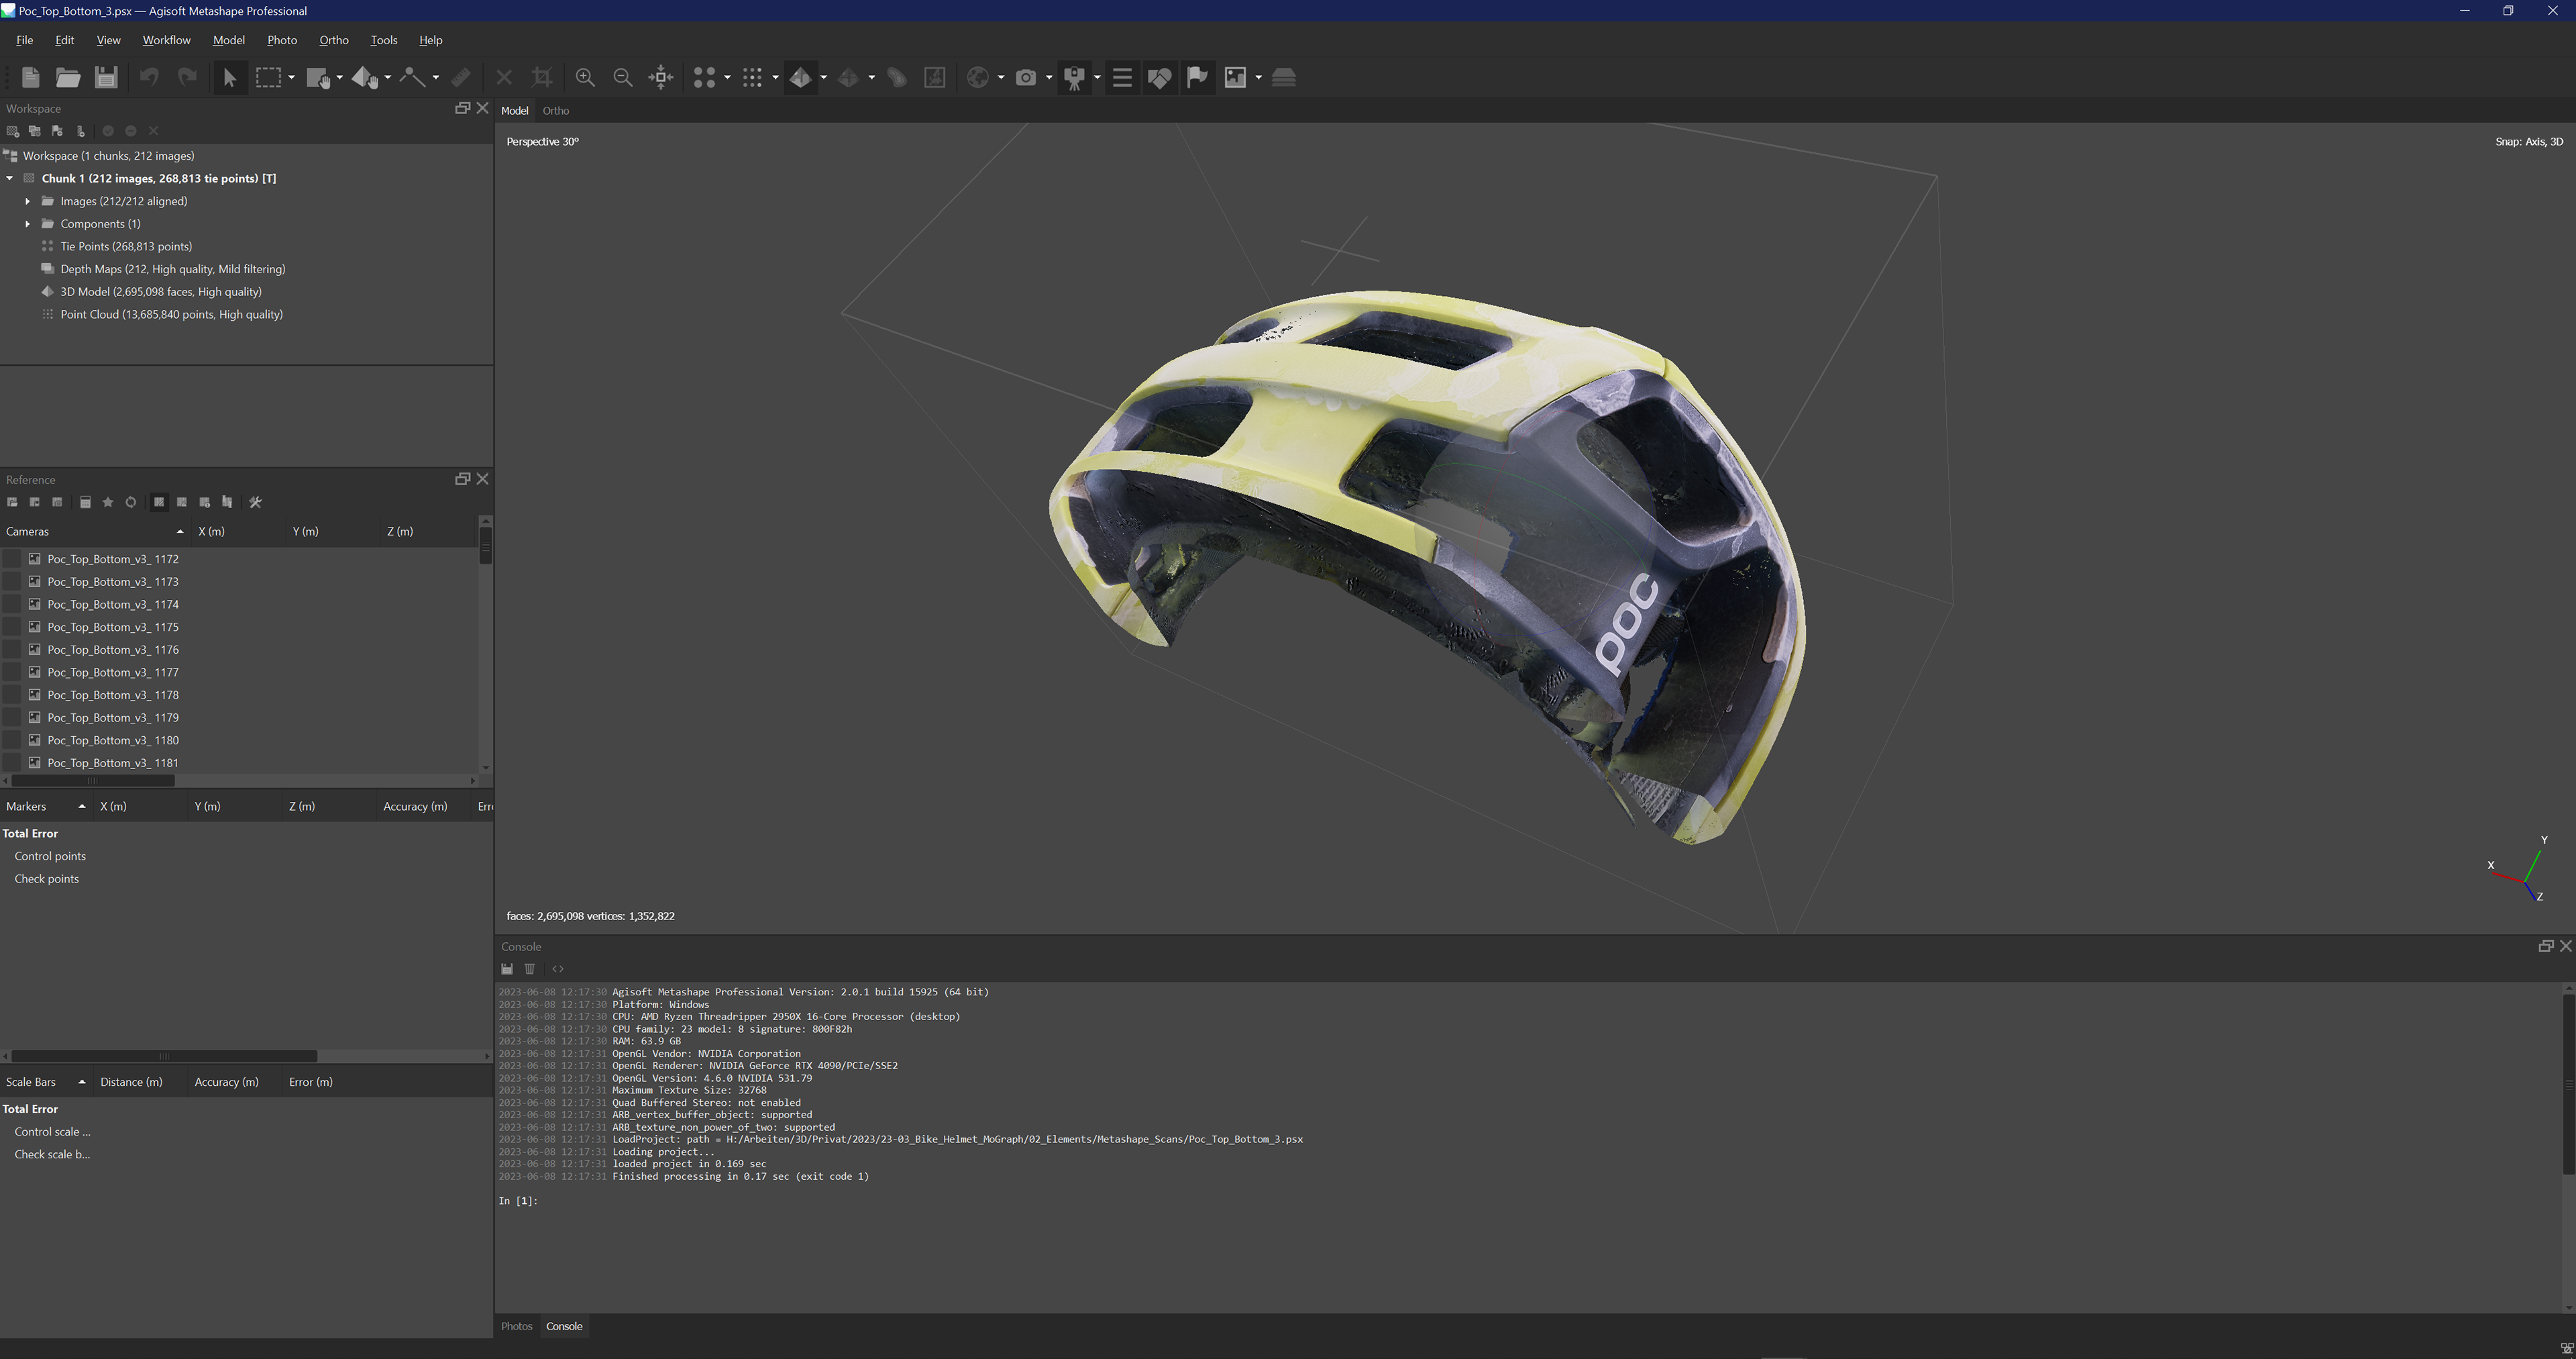Click the Scale Bars column header
Viewport: 2576px width, 1359px height.
(45, 1083)
